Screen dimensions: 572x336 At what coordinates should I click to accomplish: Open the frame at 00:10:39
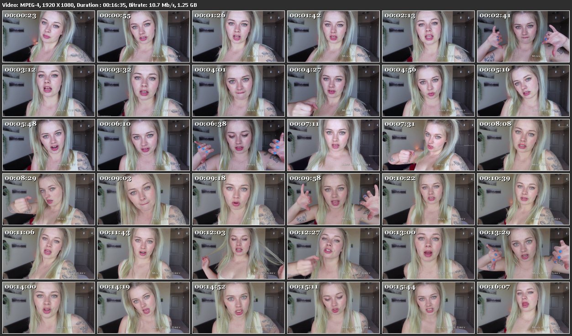[x=523, y=199]
